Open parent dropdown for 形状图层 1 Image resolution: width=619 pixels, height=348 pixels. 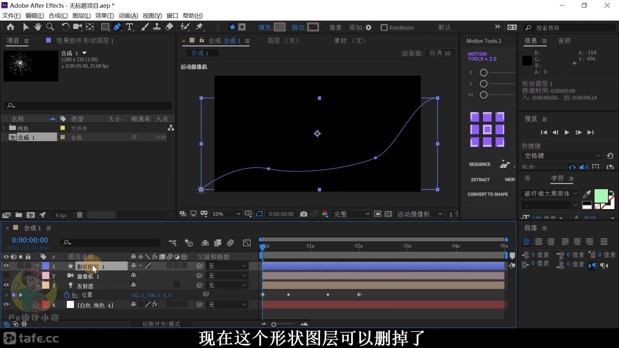click(x=227, y=266)
